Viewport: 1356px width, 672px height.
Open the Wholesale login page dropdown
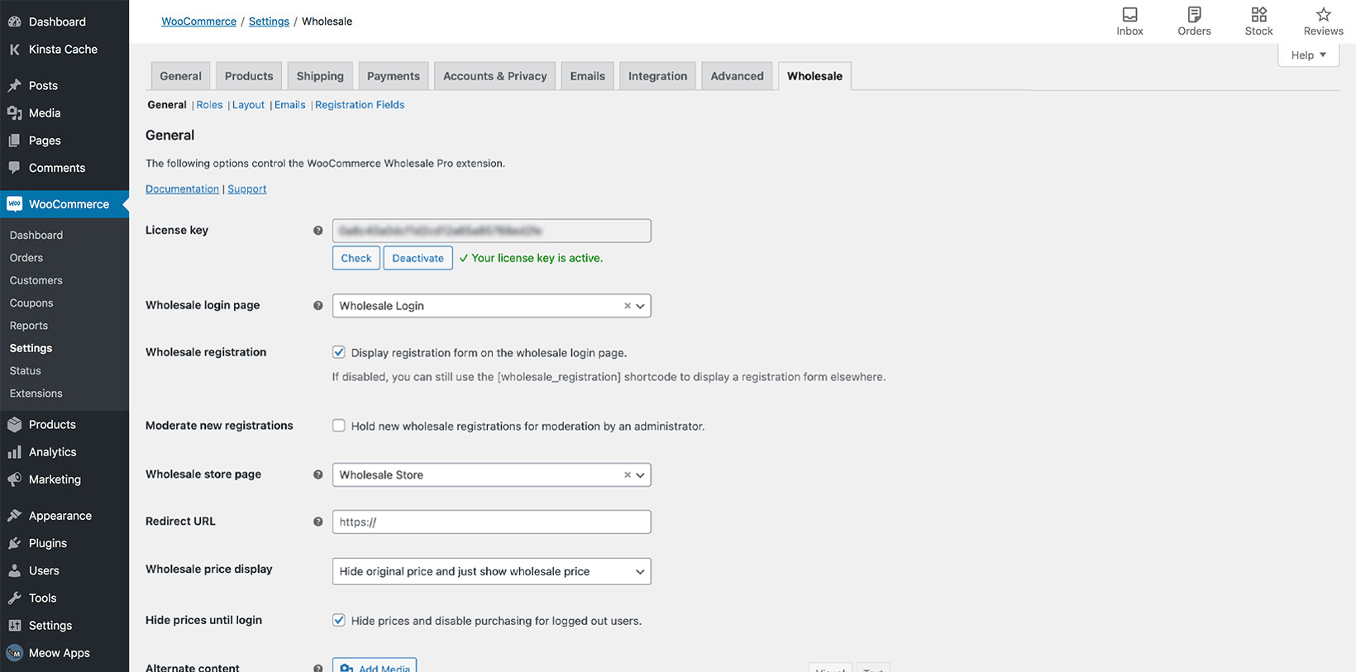[491, 306]
